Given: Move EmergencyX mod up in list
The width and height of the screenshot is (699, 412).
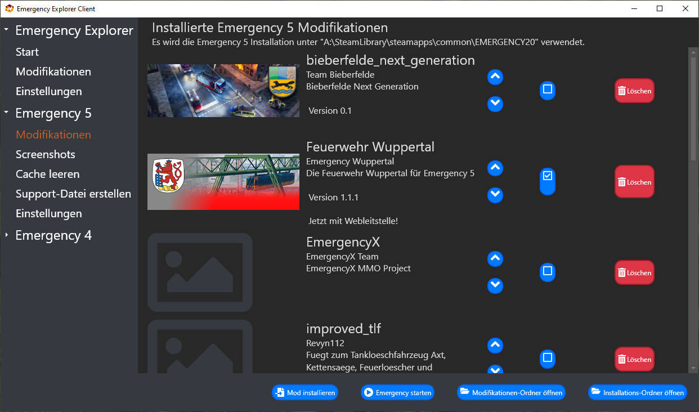Looking at the screenshot, I should point(495,258).
